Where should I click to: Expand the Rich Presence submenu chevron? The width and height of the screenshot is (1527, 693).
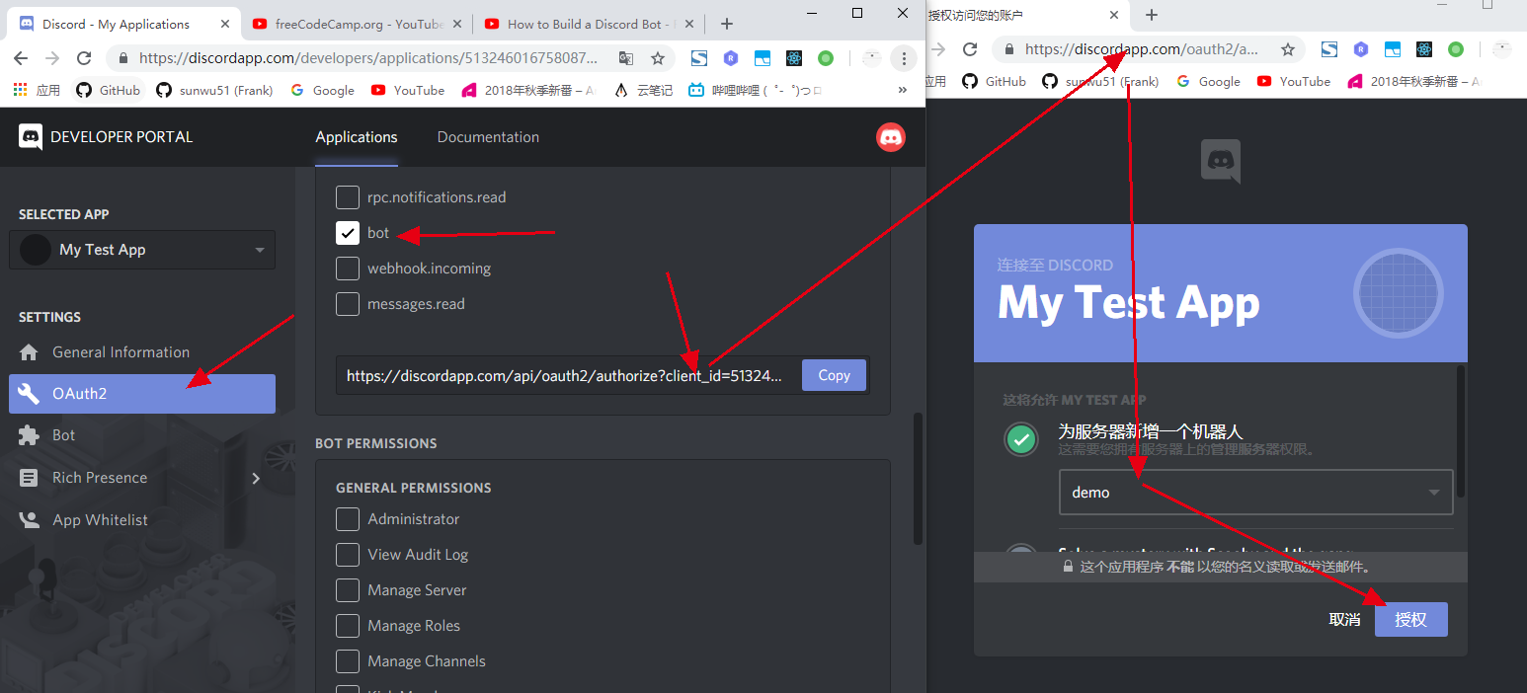[x=256, y=478]
